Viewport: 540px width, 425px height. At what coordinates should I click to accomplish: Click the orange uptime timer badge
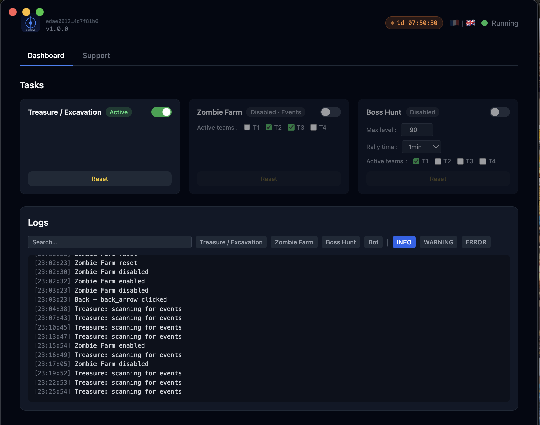414,23
